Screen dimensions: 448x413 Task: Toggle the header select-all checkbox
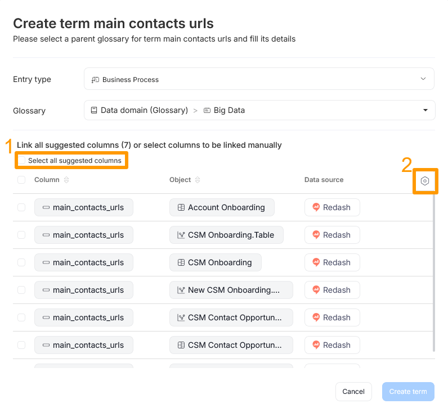point(21,180)
